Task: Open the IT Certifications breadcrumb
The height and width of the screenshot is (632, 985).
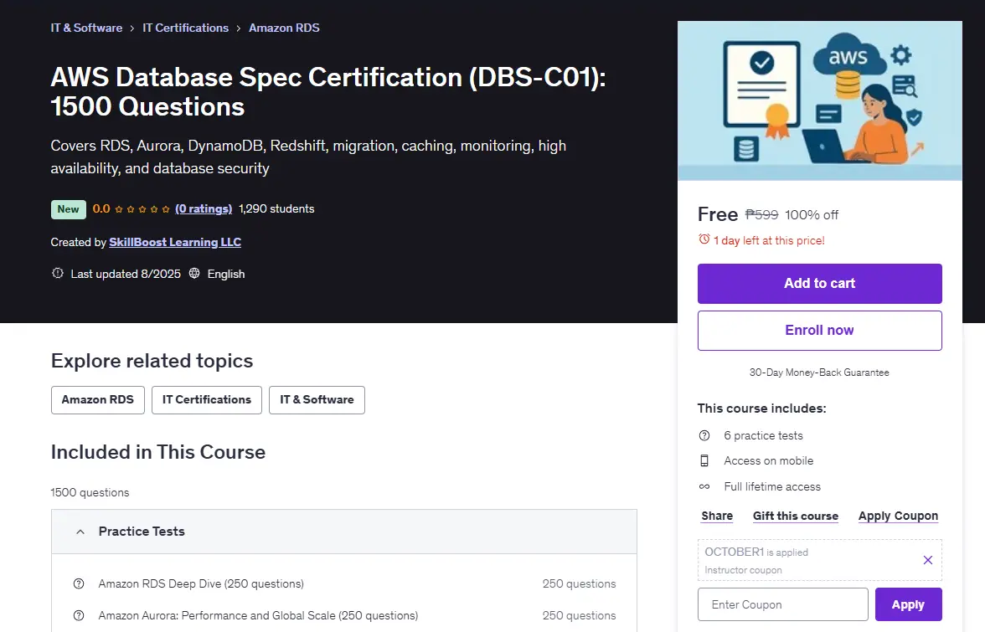Action: tap(185, 28)
